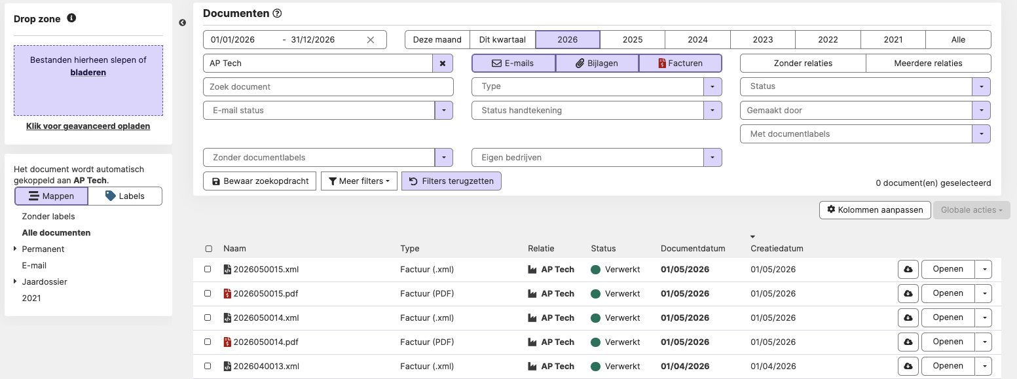
Task: Check the box for 2026050015.xml
Action: (208, 269)
